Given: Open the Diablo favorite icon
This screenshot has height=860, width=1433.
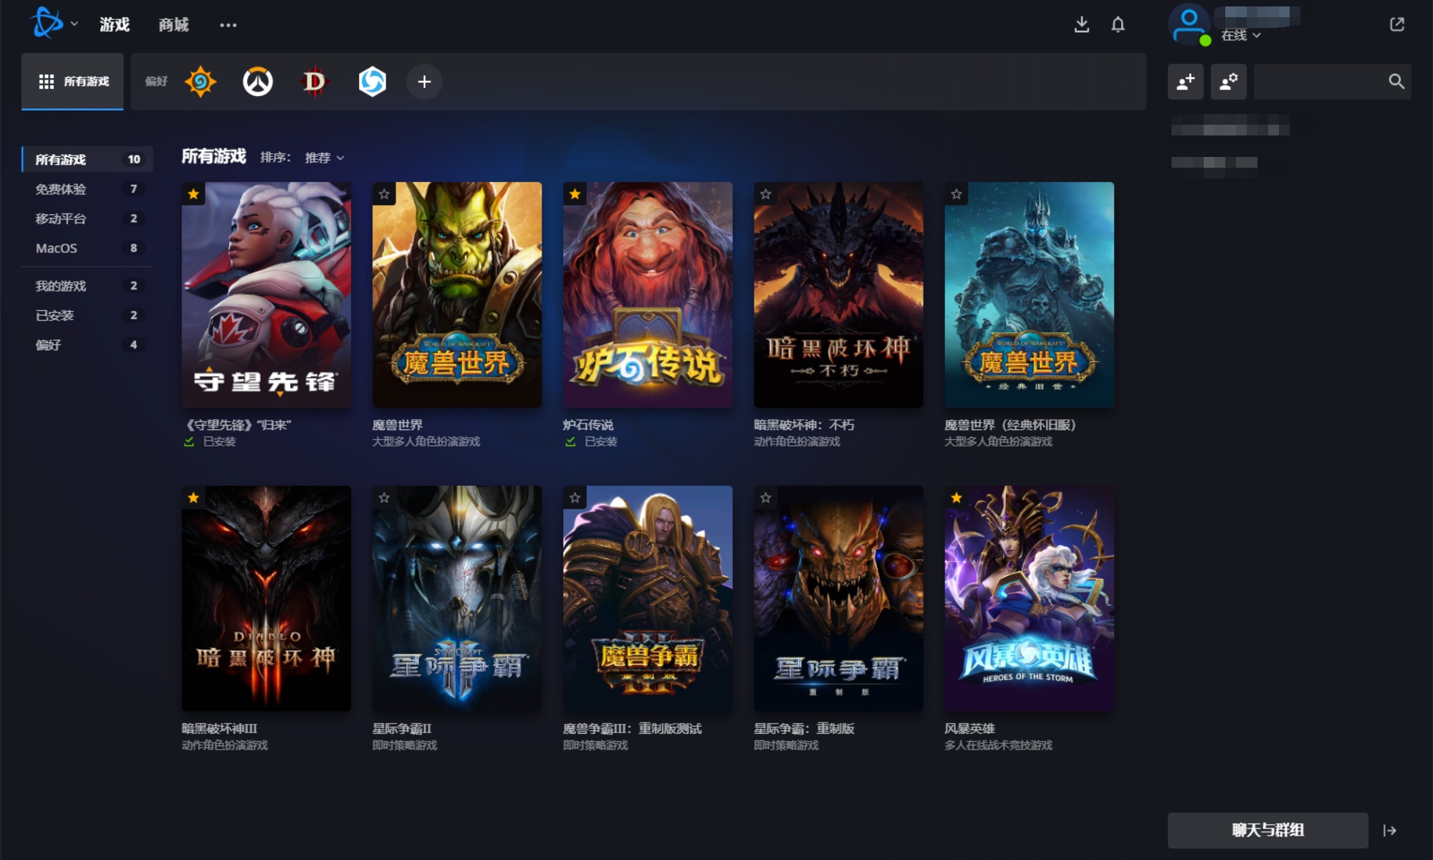Looking at the screenshot, I should point(314,82).
